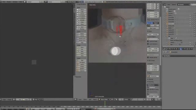
Task: Open the Object Mode dropdown
Action: 104,99
